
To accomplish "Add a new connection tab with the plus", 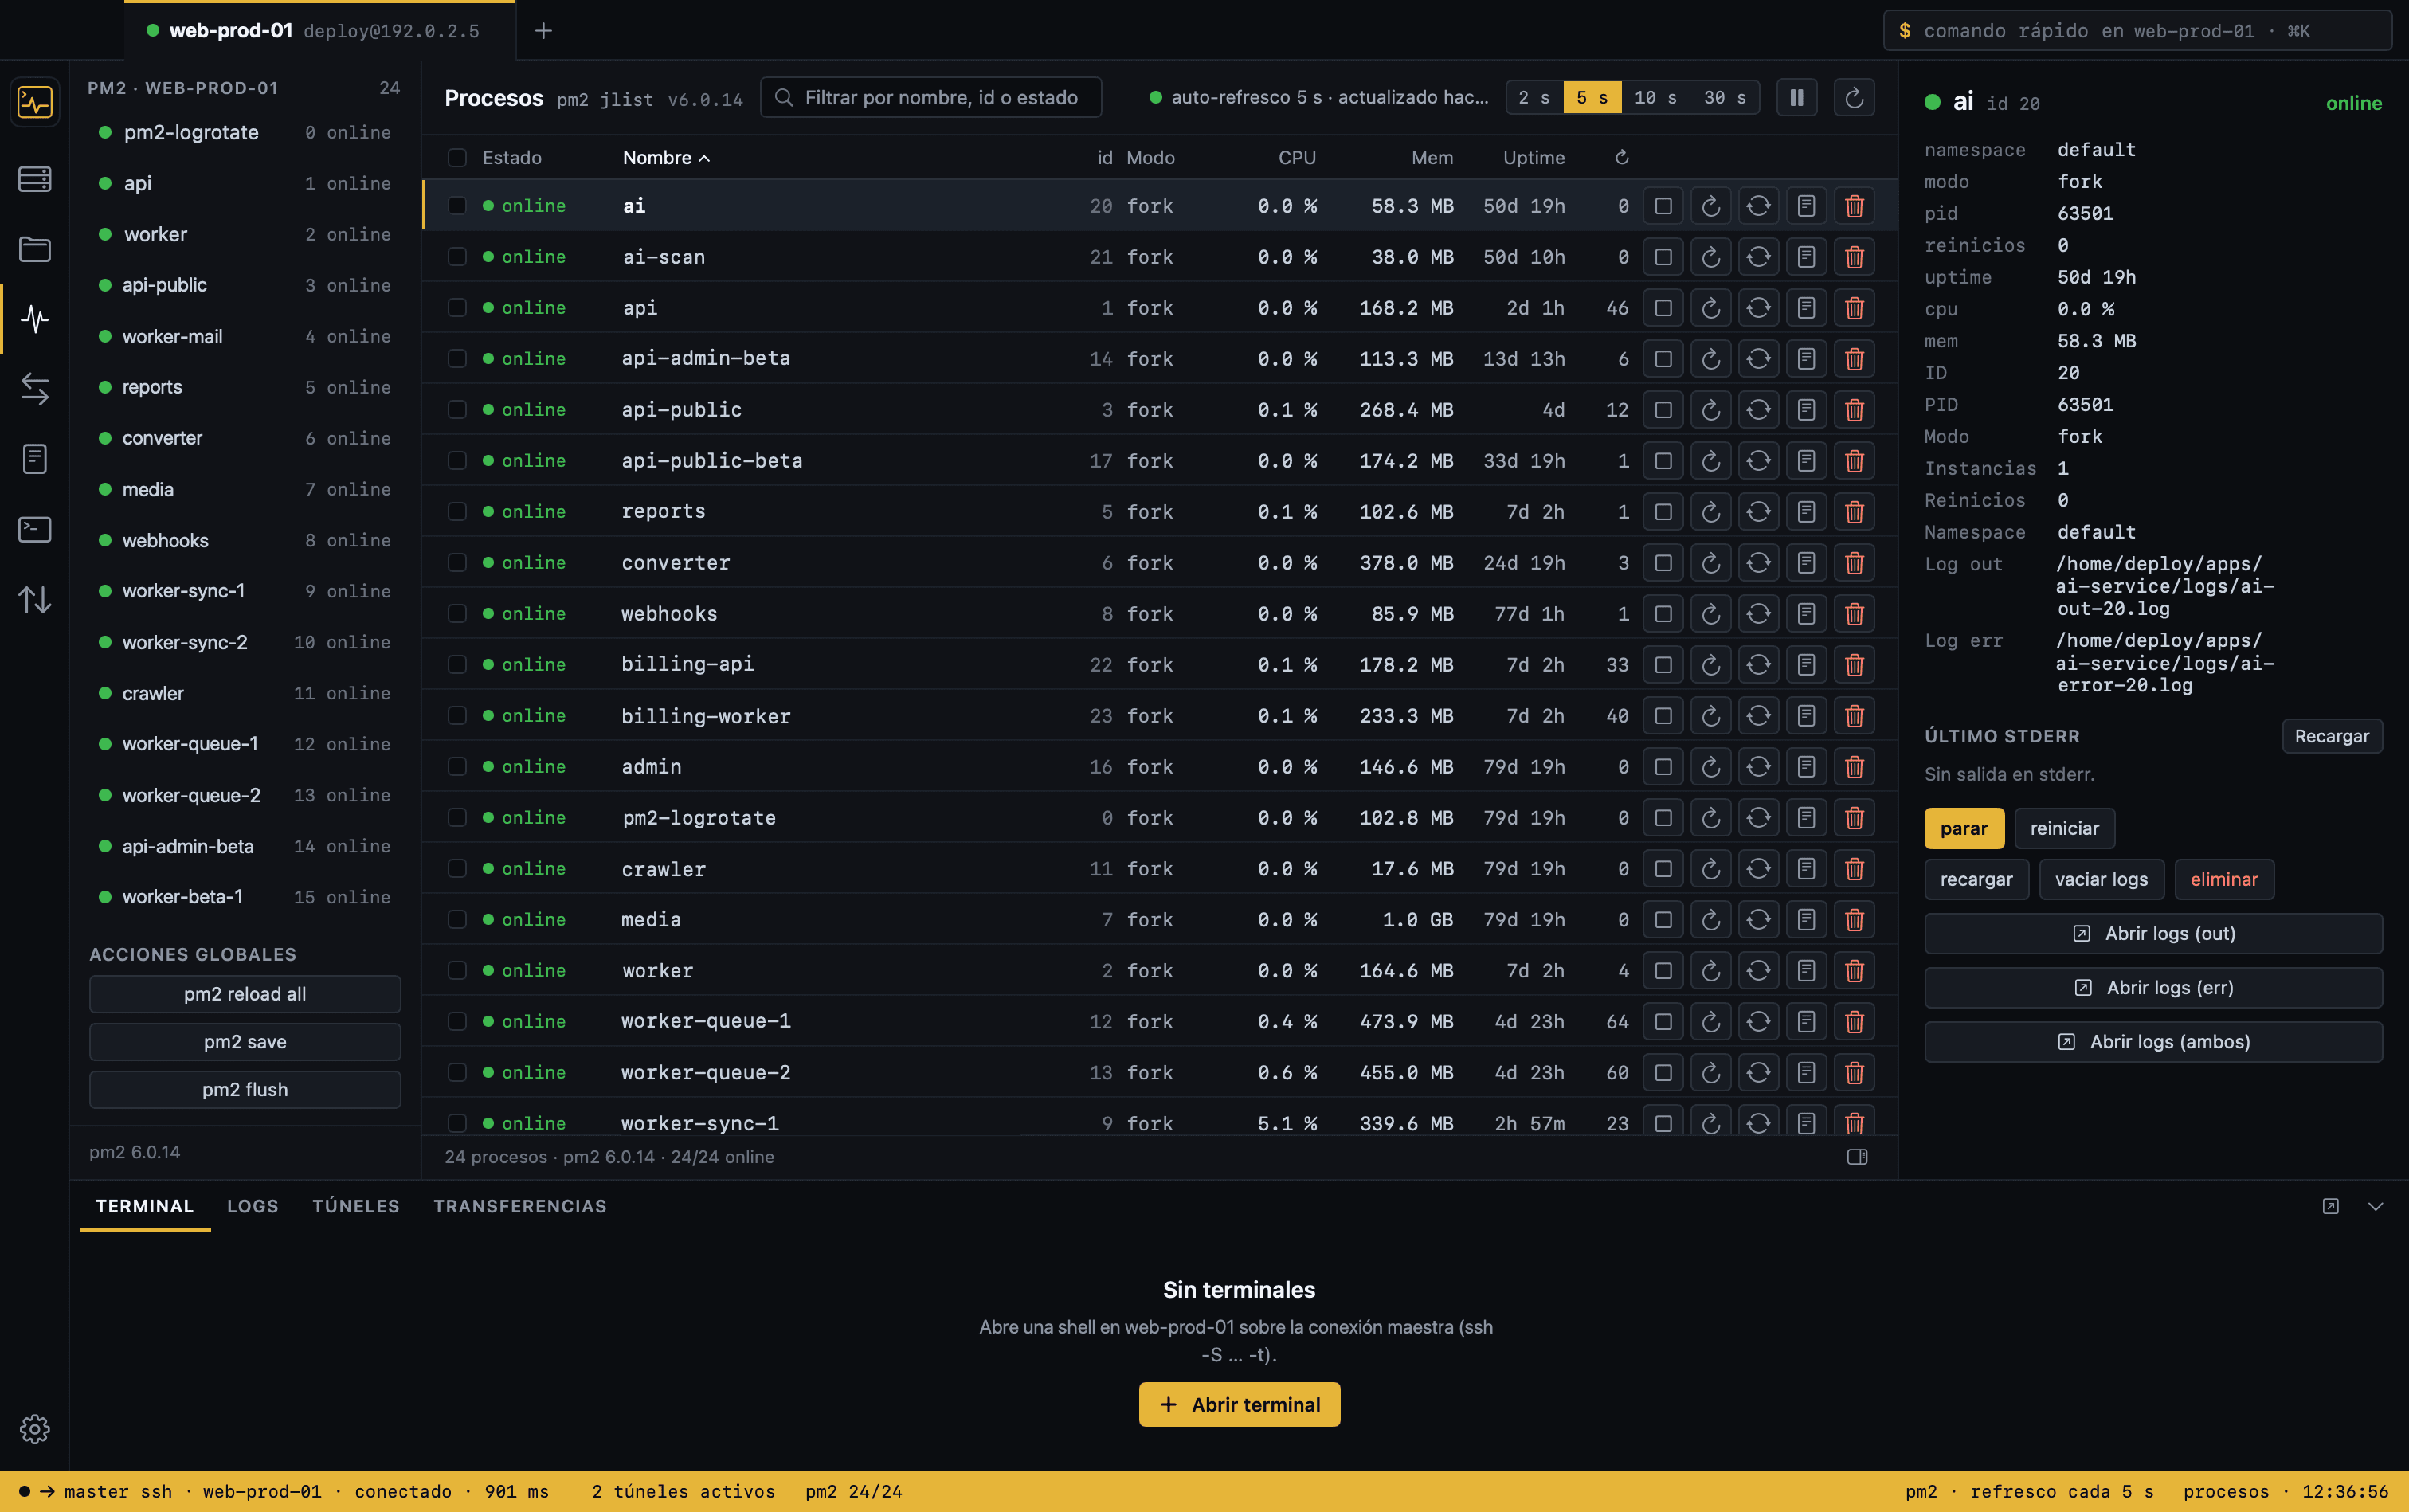I will (543, 31).
